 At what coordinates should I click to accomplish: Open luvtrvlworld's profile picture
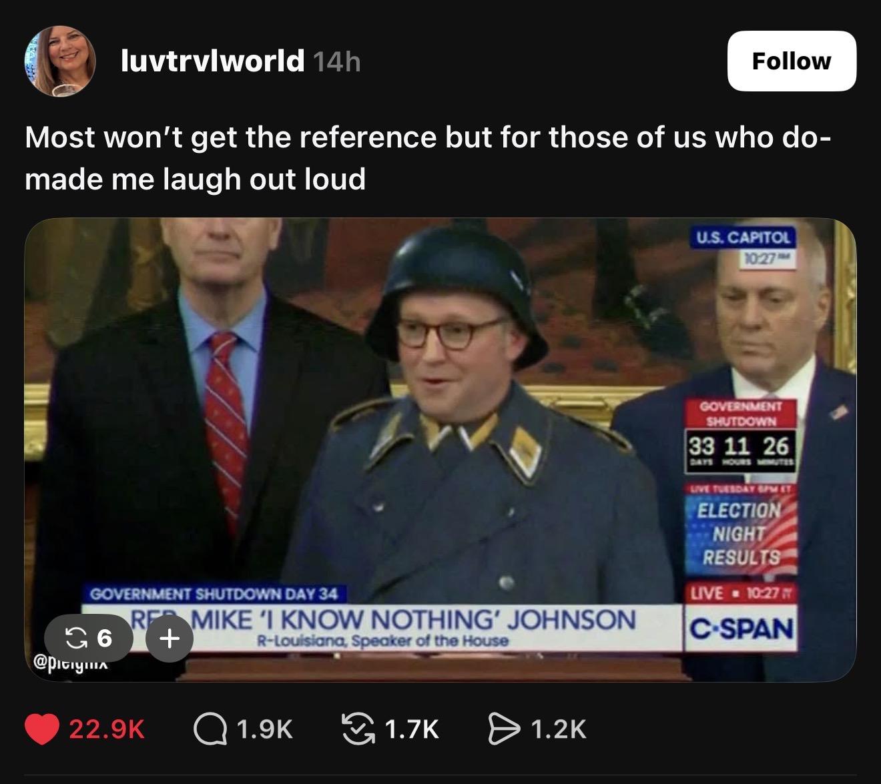point(60,61)
